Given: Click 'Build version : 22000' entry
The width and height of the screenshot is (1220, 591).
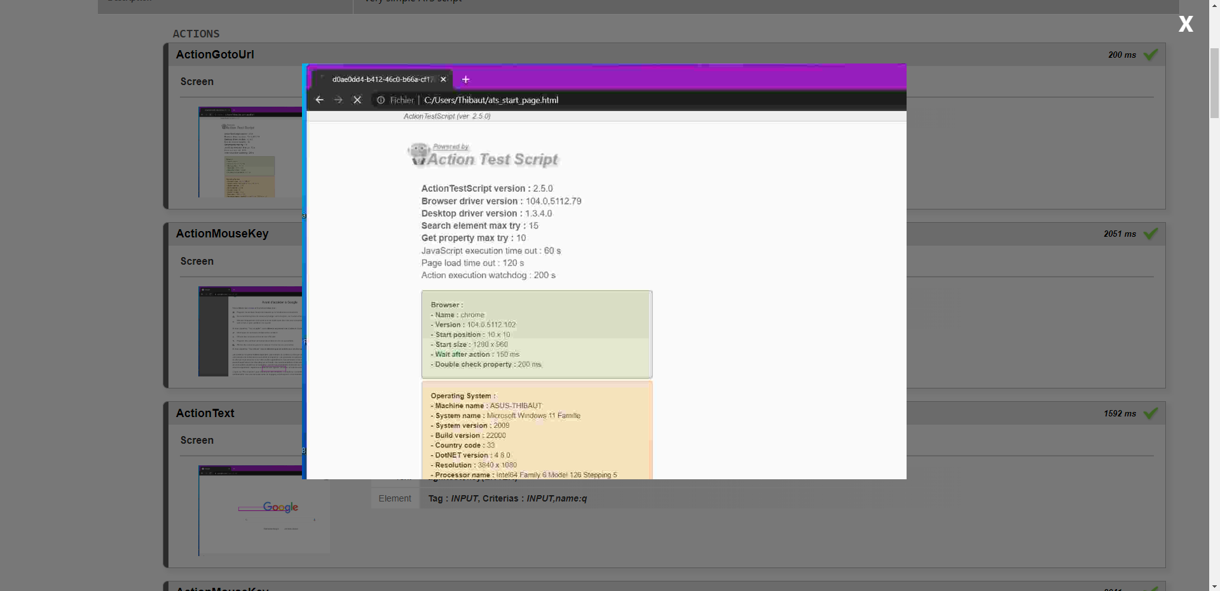Looking at the screenshot, I should pyautogui.click(x=468, y=435).
